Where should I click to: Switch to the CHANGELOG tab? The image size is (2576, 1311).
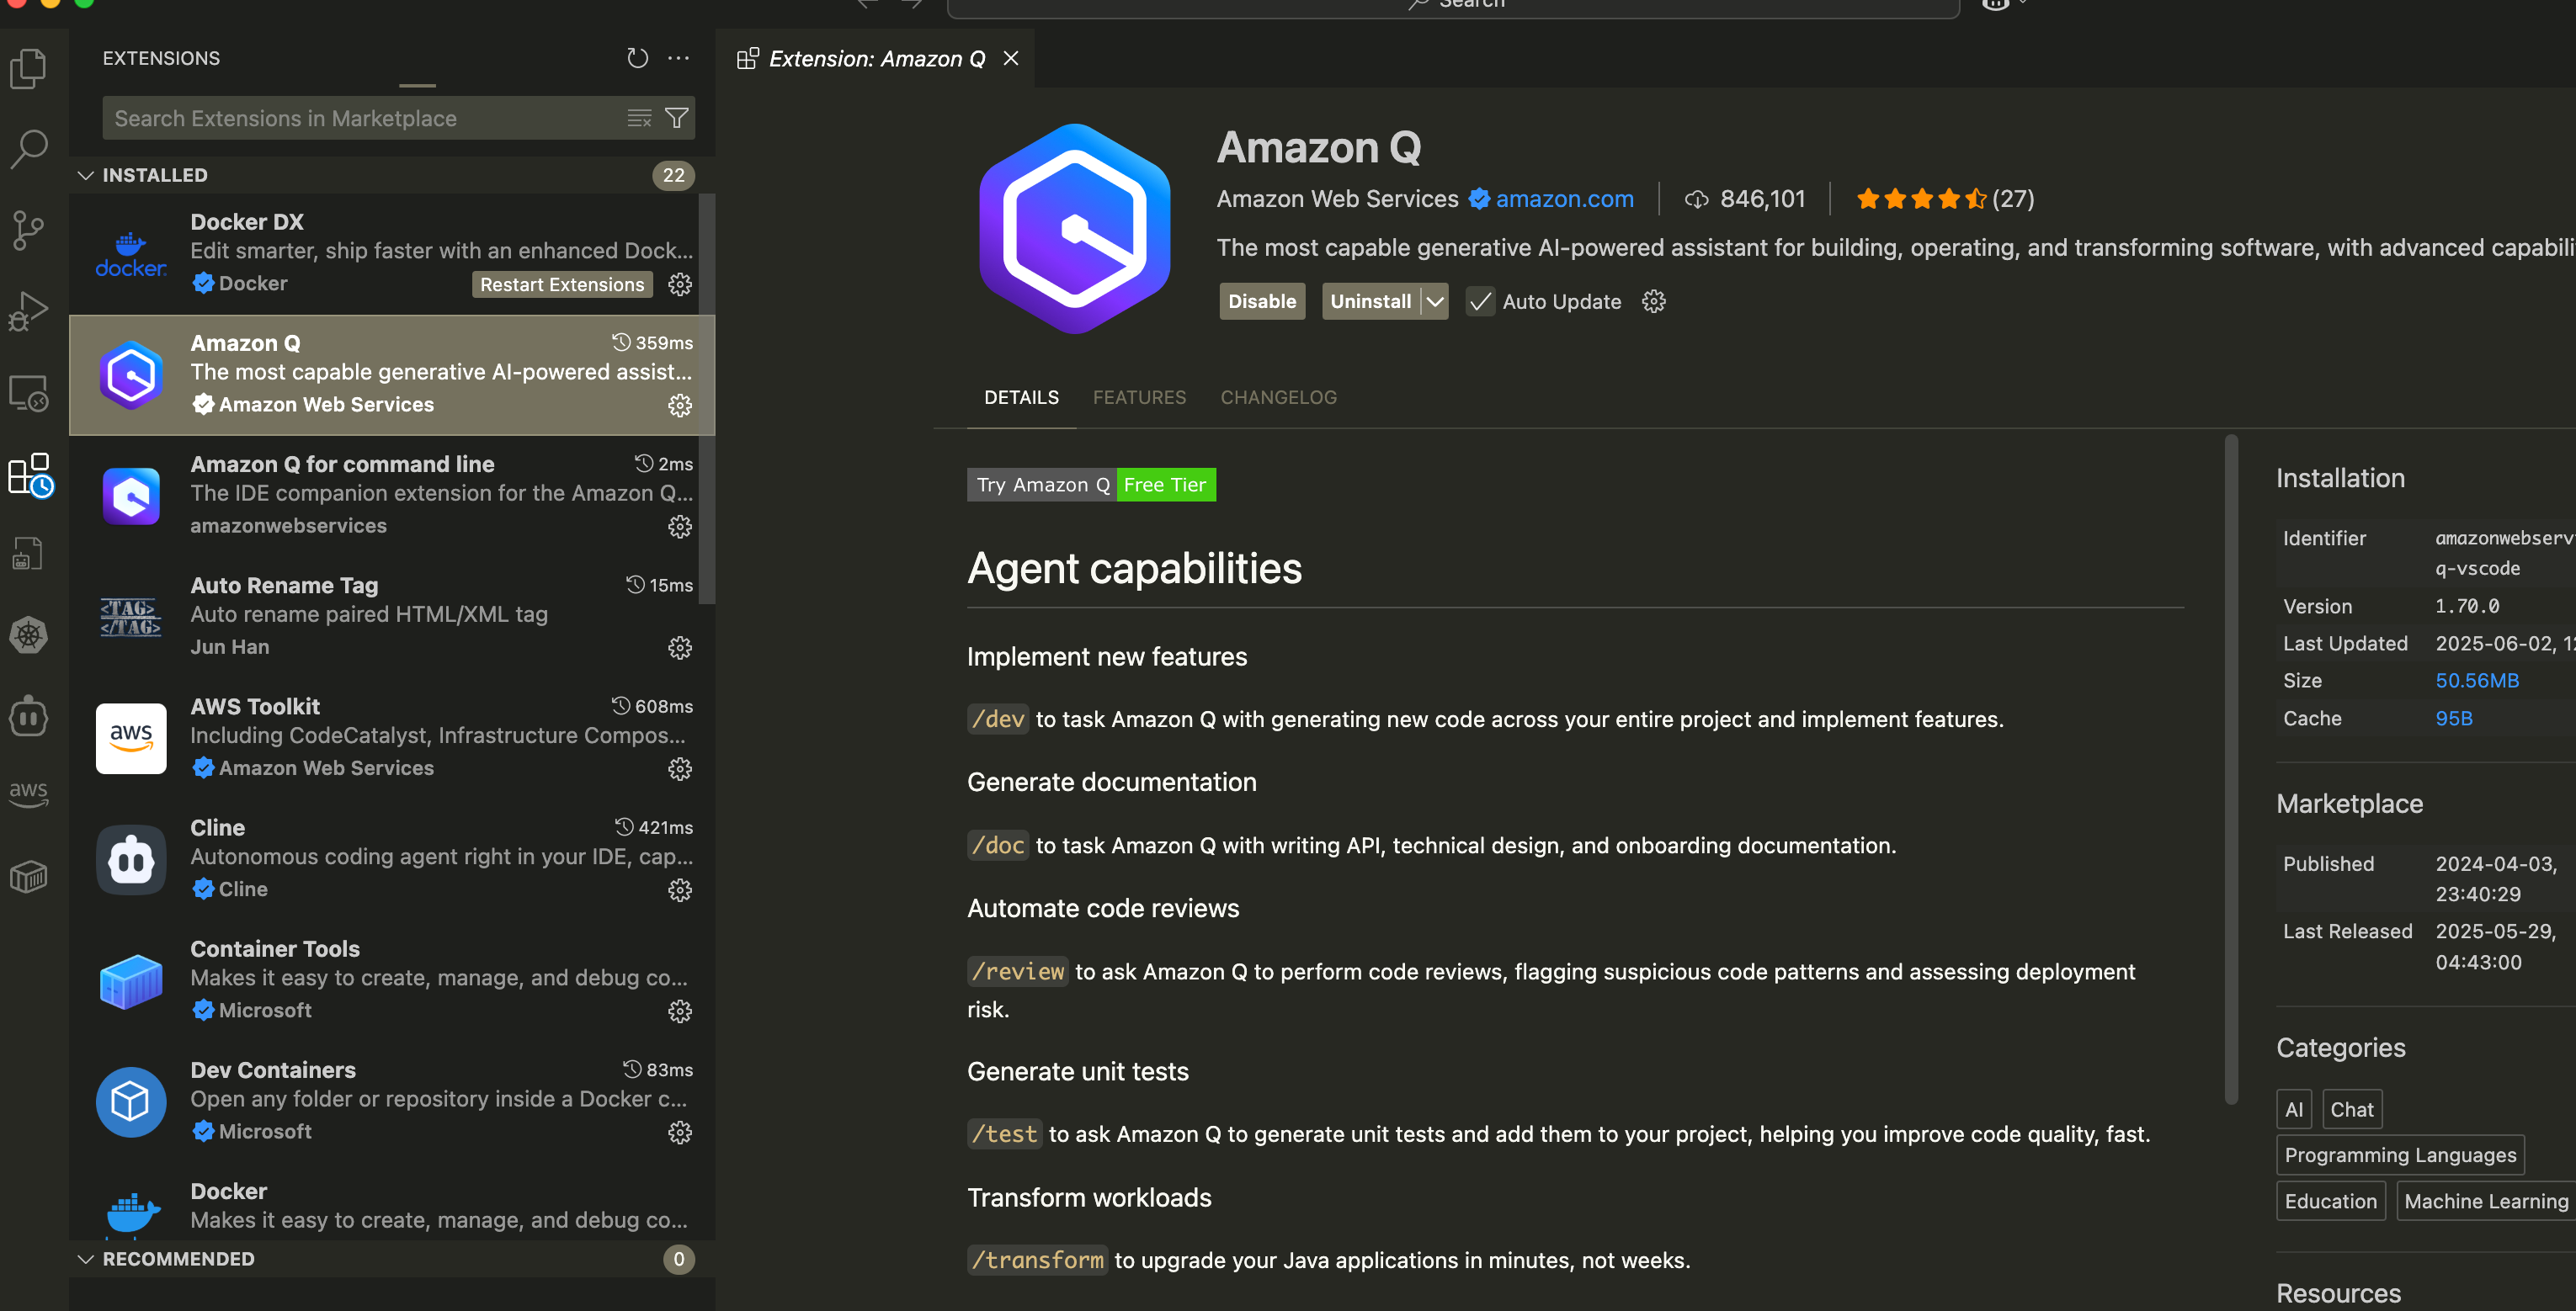[x=1278, y=398]
